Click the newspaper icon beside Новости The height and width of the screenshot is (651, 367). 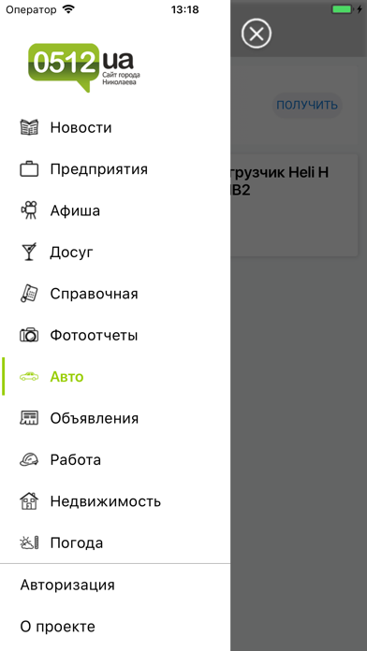click(x=29, y=127)
